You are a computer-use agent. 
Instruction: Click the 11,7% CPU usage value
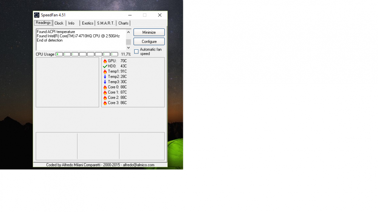(x=126, y=54)
